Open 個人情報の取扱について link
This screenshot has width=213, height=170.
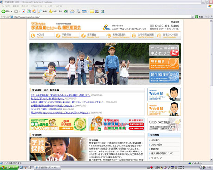162,153
